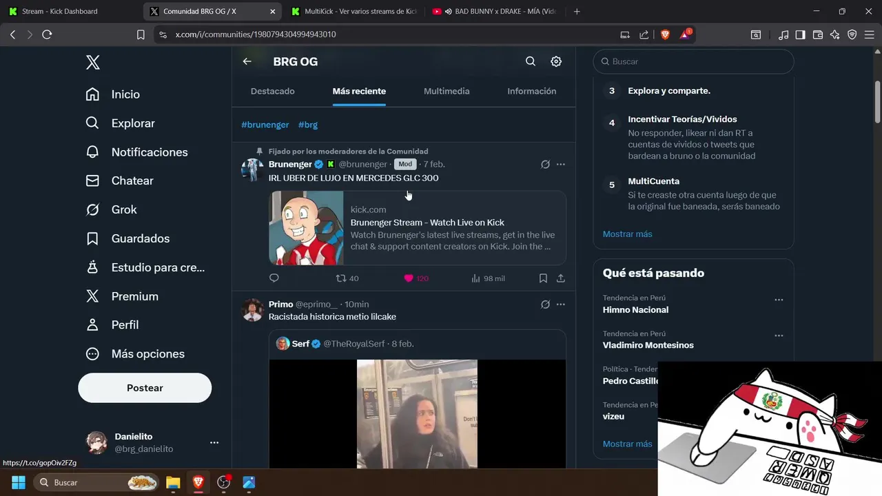Open Explorar in the sidebar
The height and width of the screenshot is (496, 882).
coord(121,123)
